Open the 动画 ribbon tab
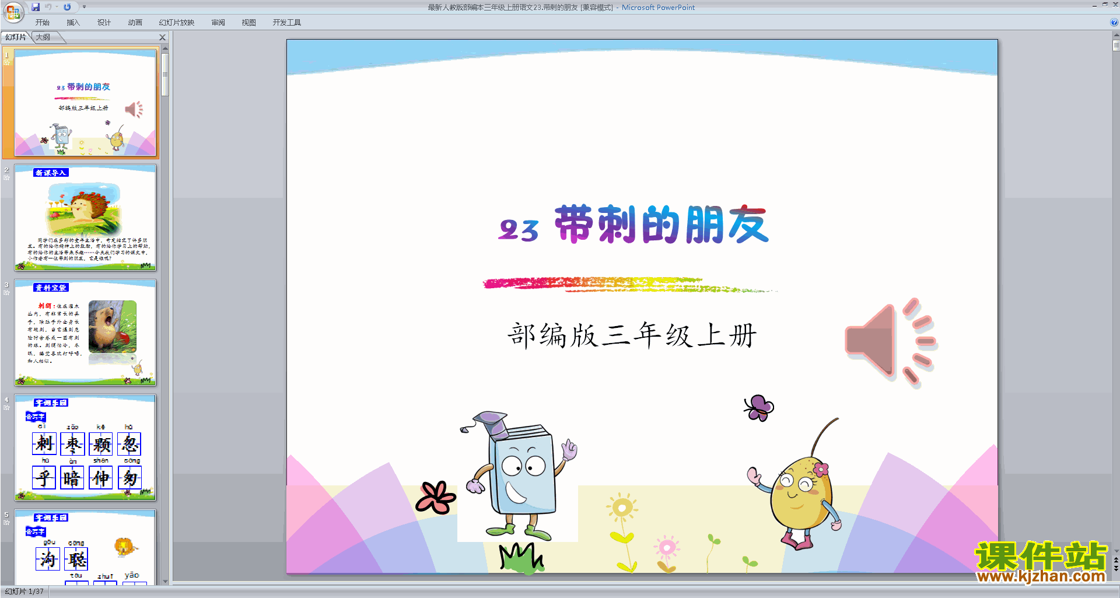The image size is (1120, 598). [x=135, y=23]
